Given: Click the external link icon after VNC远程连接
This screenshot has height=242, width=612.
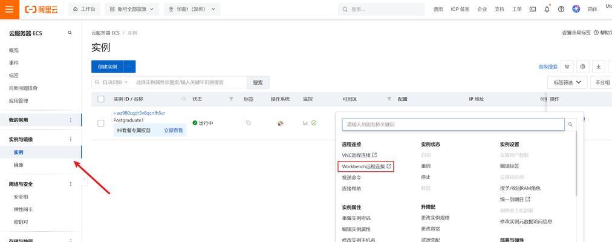Looking at the screenshot, I should [375, 155].
